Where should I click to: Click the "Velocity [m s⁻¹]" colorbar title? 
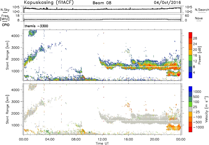click(x=206, y=109)
